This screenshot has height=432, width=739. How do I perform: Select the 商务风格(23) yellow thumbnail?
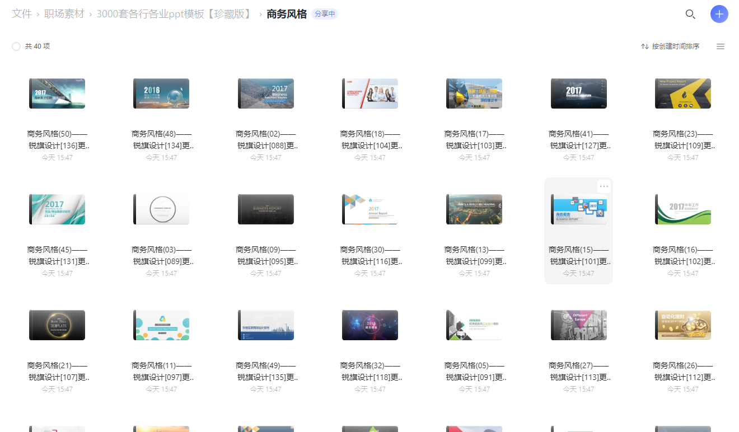683,93
